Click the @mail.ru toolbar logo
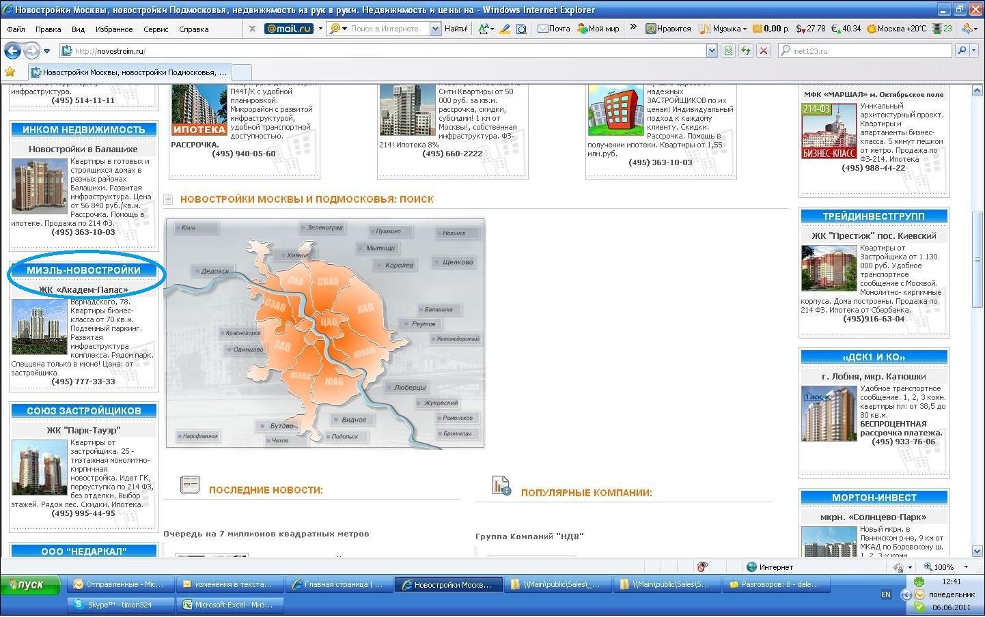985x617 pixels. (288, 29)
